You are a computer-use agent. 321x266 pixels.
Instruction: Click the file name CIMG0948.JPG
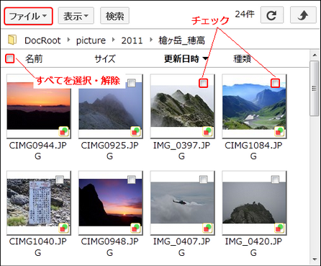(x=109, y=247)
